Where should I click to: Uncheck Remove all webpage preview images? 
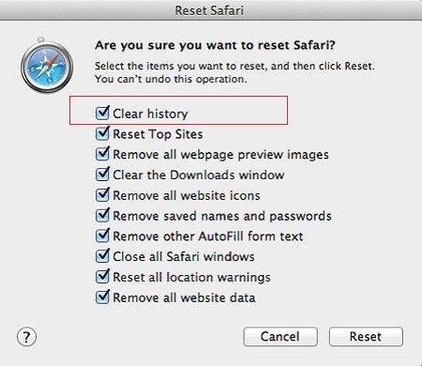click(102, 154)
